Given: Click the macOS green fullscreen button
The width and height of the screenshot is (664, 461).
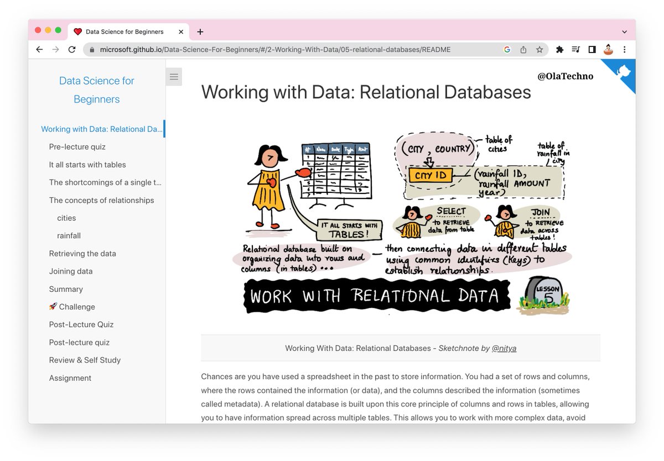Looking at the screenshot, I should tap(58, 30).
